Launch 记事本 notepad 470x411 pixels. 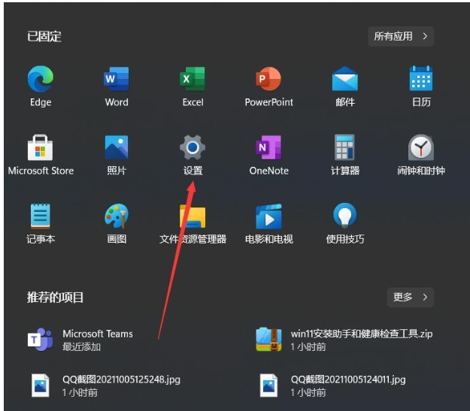tap(41, 216)
